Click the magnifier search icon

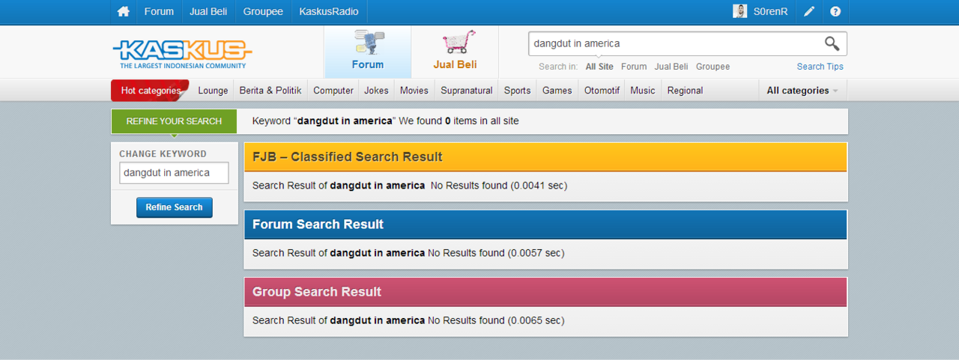coord(832,43)
